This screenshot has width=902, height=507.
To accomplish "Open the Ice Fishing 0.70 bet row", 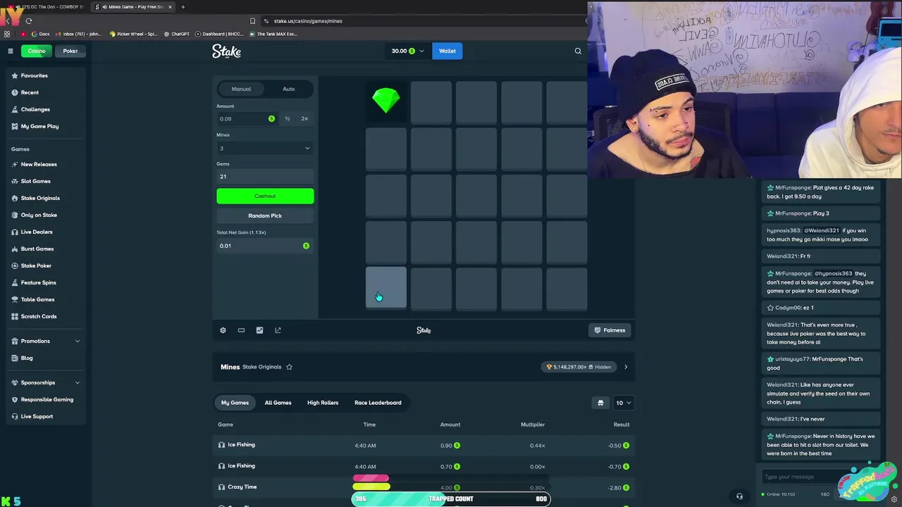I will [424, 466].
